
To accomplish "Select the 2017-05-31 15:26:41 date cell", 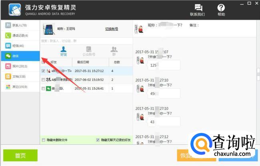I will [x=89, y=89].
